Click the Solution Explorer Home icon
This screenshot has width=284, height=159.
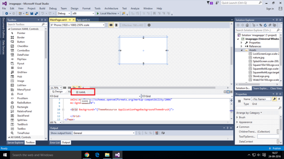click(x=247, y=25)
